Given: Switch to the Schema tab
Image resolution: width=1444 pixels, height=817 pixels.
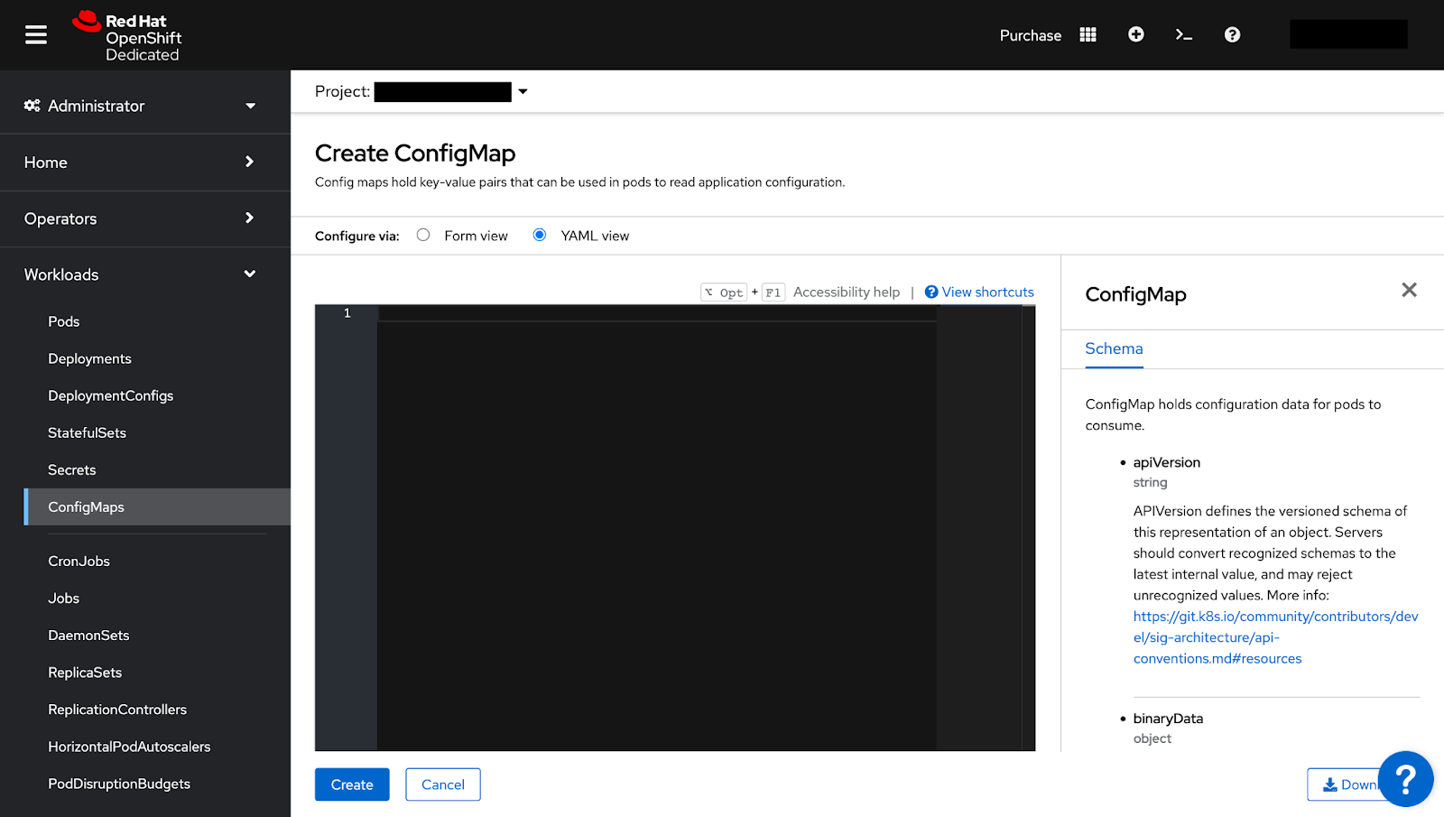Looking at the screenshot, I should pos(1114,348).
